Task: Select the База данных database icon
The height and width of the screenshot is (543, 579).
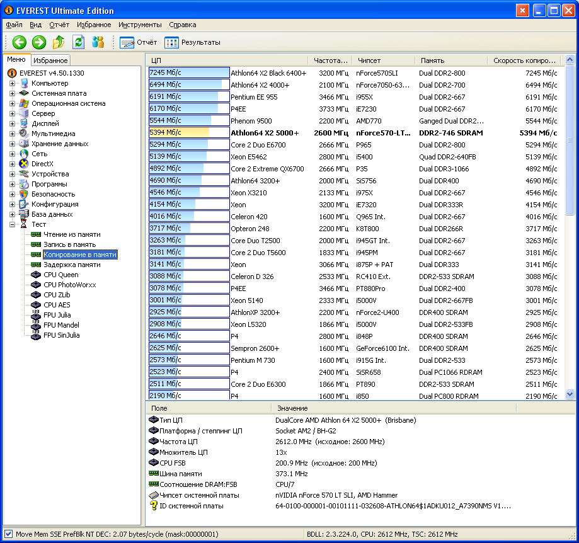Action: 24,214
